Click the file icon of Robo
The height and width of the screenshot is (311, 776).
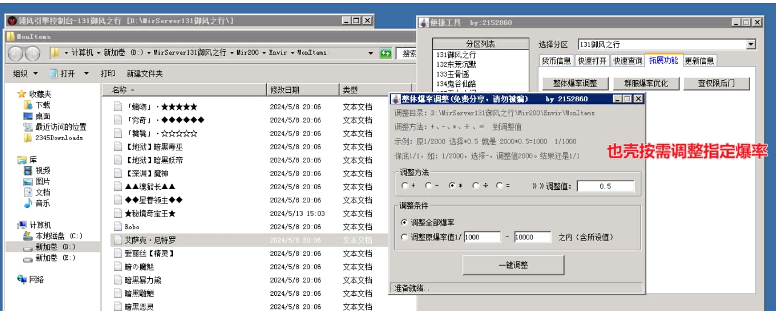click(118, 227)
